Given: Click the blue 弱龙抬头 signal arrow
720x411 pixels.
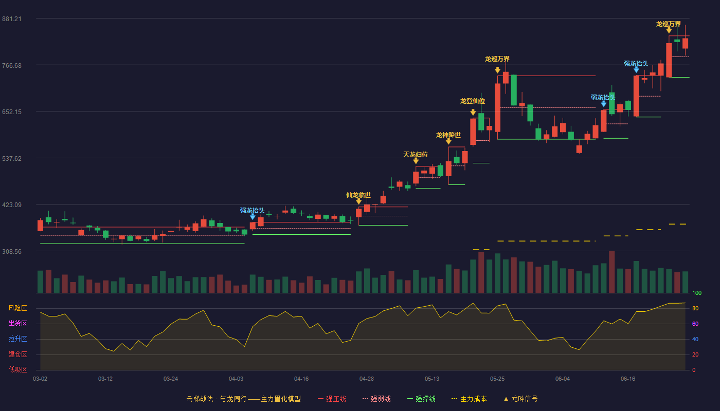Looking at the screenshot, I should [x=603, y=104].
